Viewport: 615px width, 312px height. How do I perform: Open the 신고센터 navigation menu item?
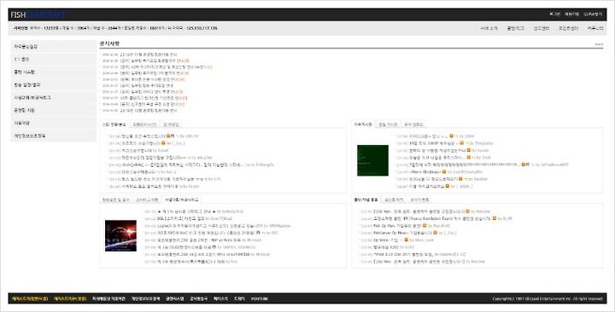pyautogui.click(x=541, y=29)
